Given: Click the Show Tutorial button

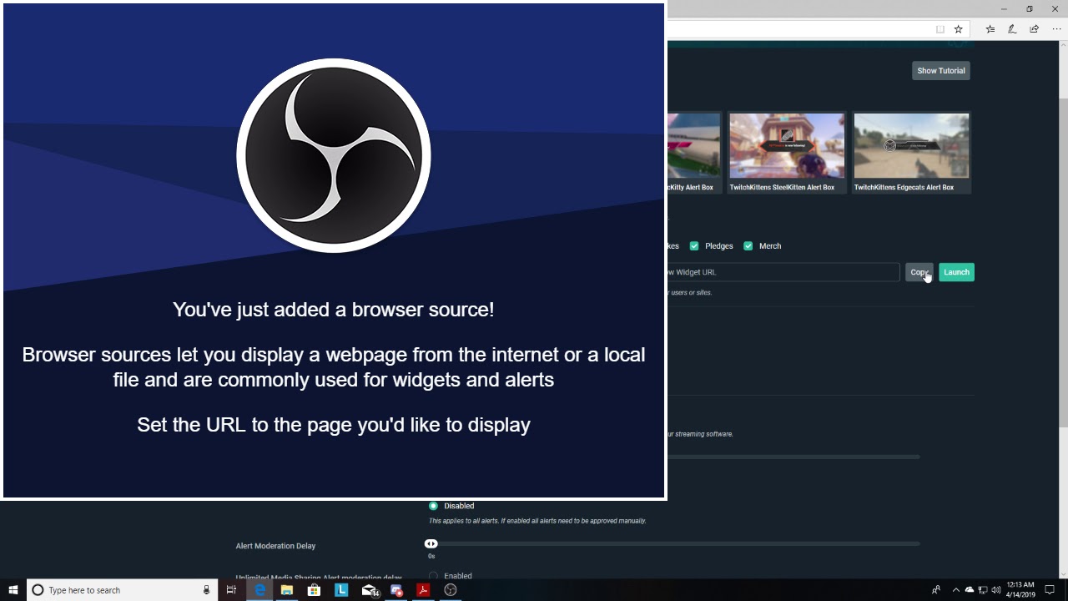Looking at the screenshot, I should [941, 71].
